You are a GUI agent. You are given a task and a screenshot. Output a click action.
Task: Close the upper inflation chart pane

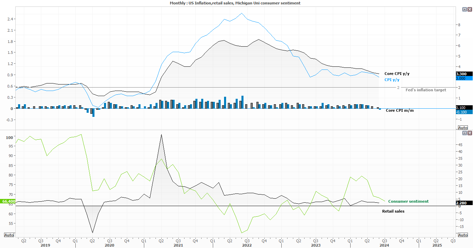[x=470, y=10]
